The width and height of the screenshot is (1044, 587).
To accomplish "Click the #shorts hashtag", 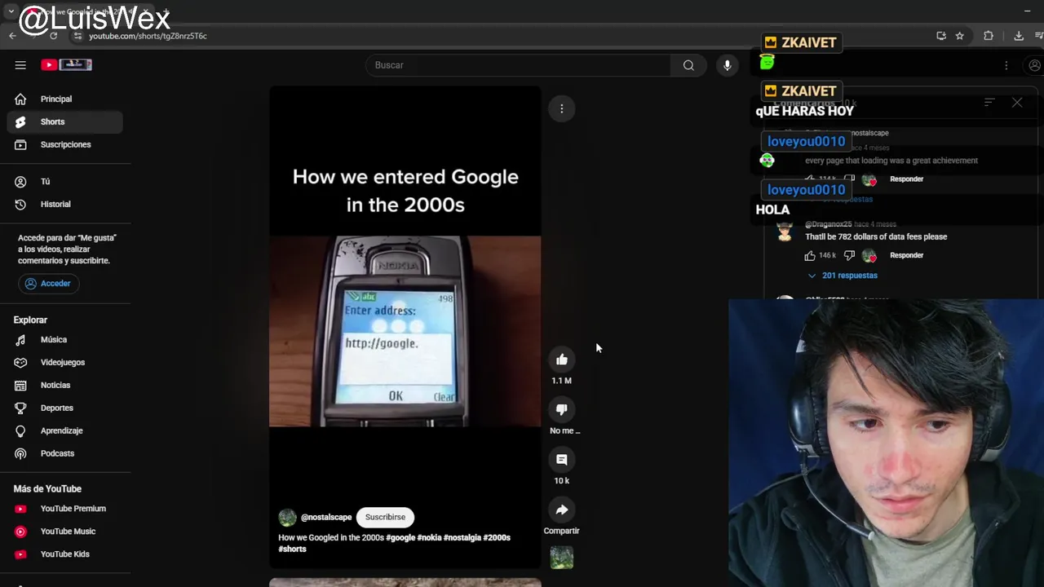I will 292,549.
